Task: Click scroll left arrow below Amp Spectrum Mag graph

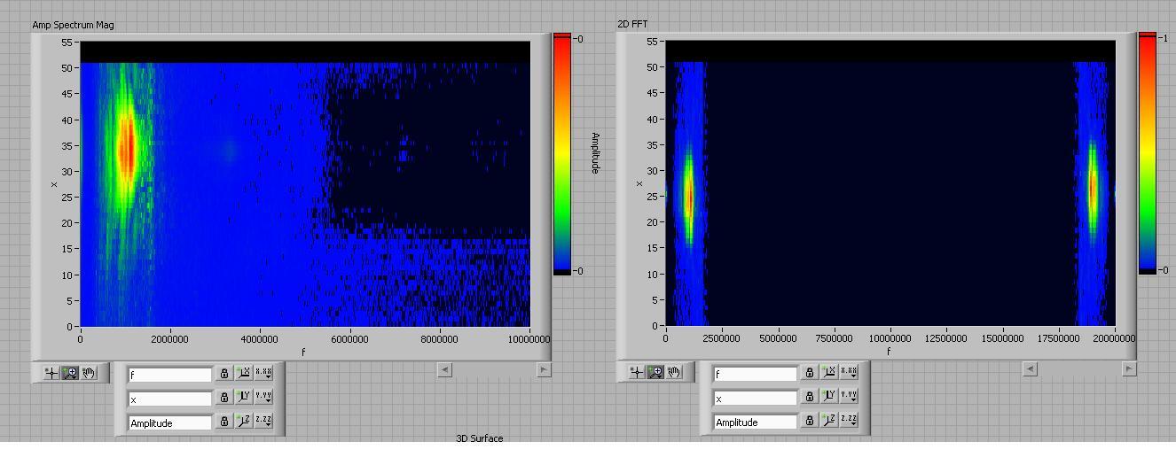Action: pyautogui.click(x=445, y=369)
